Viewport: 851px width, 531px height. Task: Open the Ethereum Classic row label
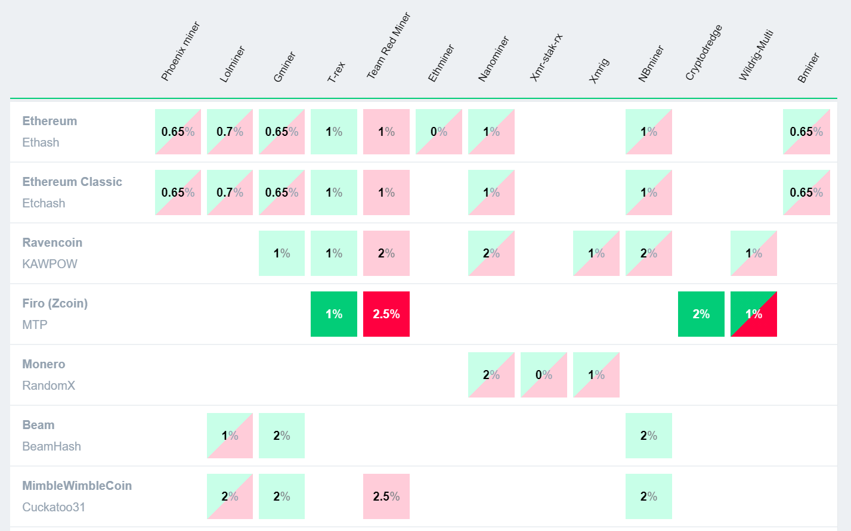[72, 182]
